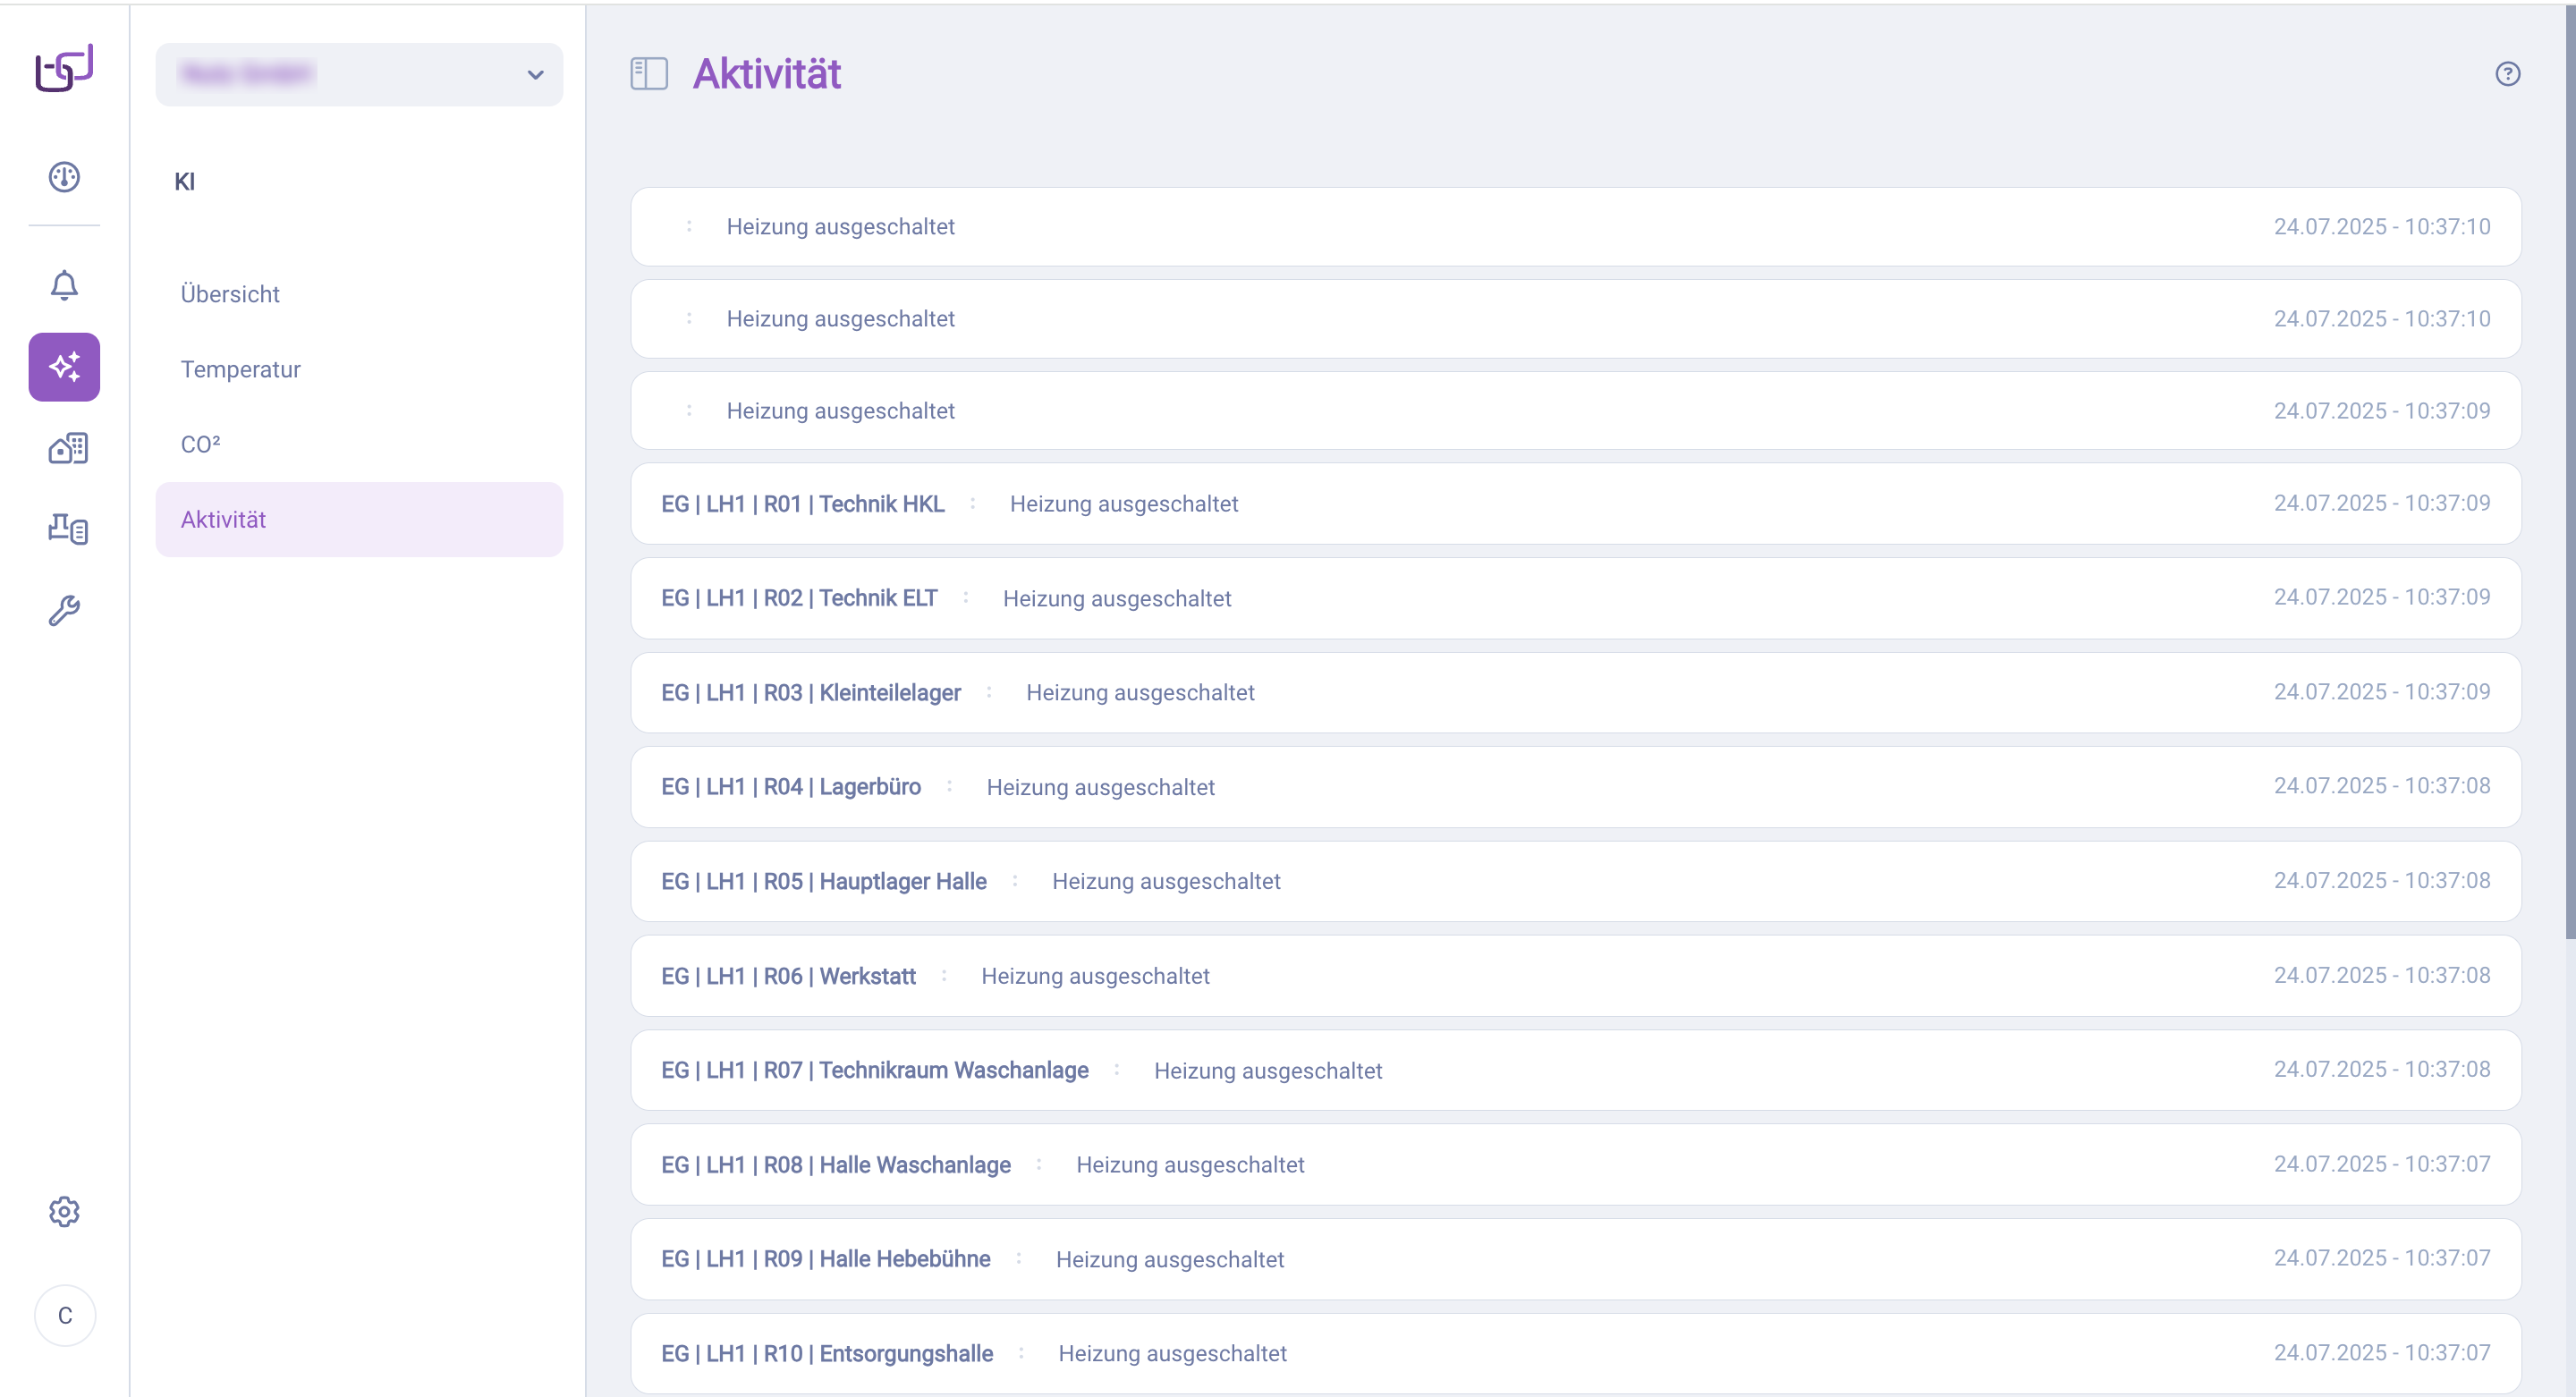
Task: Click the R05 Hauptlager Halle room link
Action: (823, 881)
